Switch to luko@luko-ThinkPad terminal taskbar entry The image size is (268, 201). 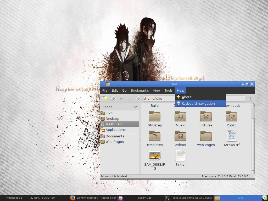click(189, 198)
